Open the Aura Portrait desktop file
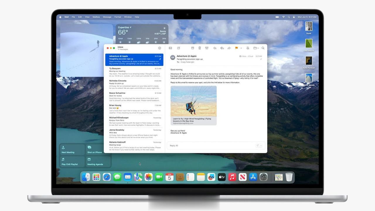Image resolution: width=375 pixels, height=211 pixels. coord(309,61)
